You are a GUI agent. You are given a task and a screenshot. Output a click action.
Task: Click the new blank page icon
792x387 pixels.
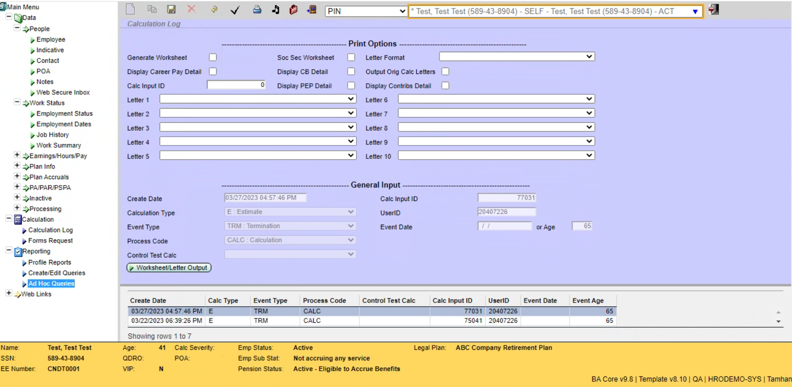click(130, 10)
